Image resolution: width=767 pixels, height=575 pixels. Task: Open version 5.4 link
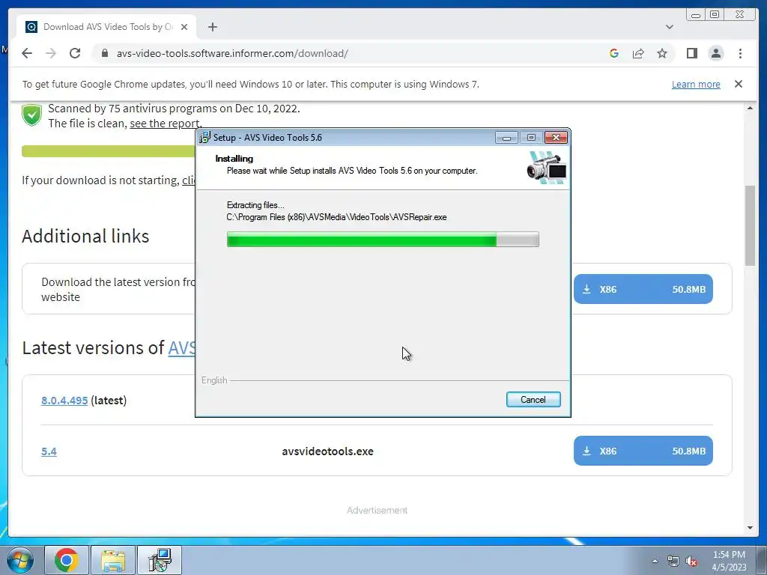[49, 451]
